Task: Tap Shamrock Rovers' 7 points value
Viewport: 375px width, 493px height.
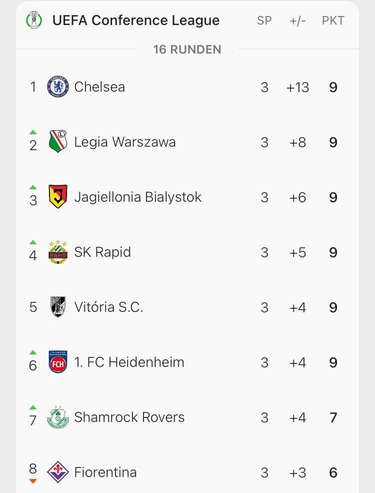Action: (x=333, y=417)
